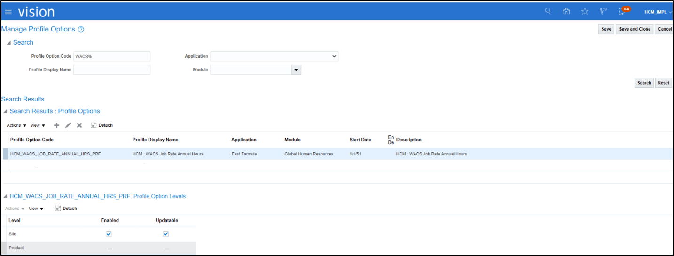
Task: Click the Module input field
Action: click(251, 70)
